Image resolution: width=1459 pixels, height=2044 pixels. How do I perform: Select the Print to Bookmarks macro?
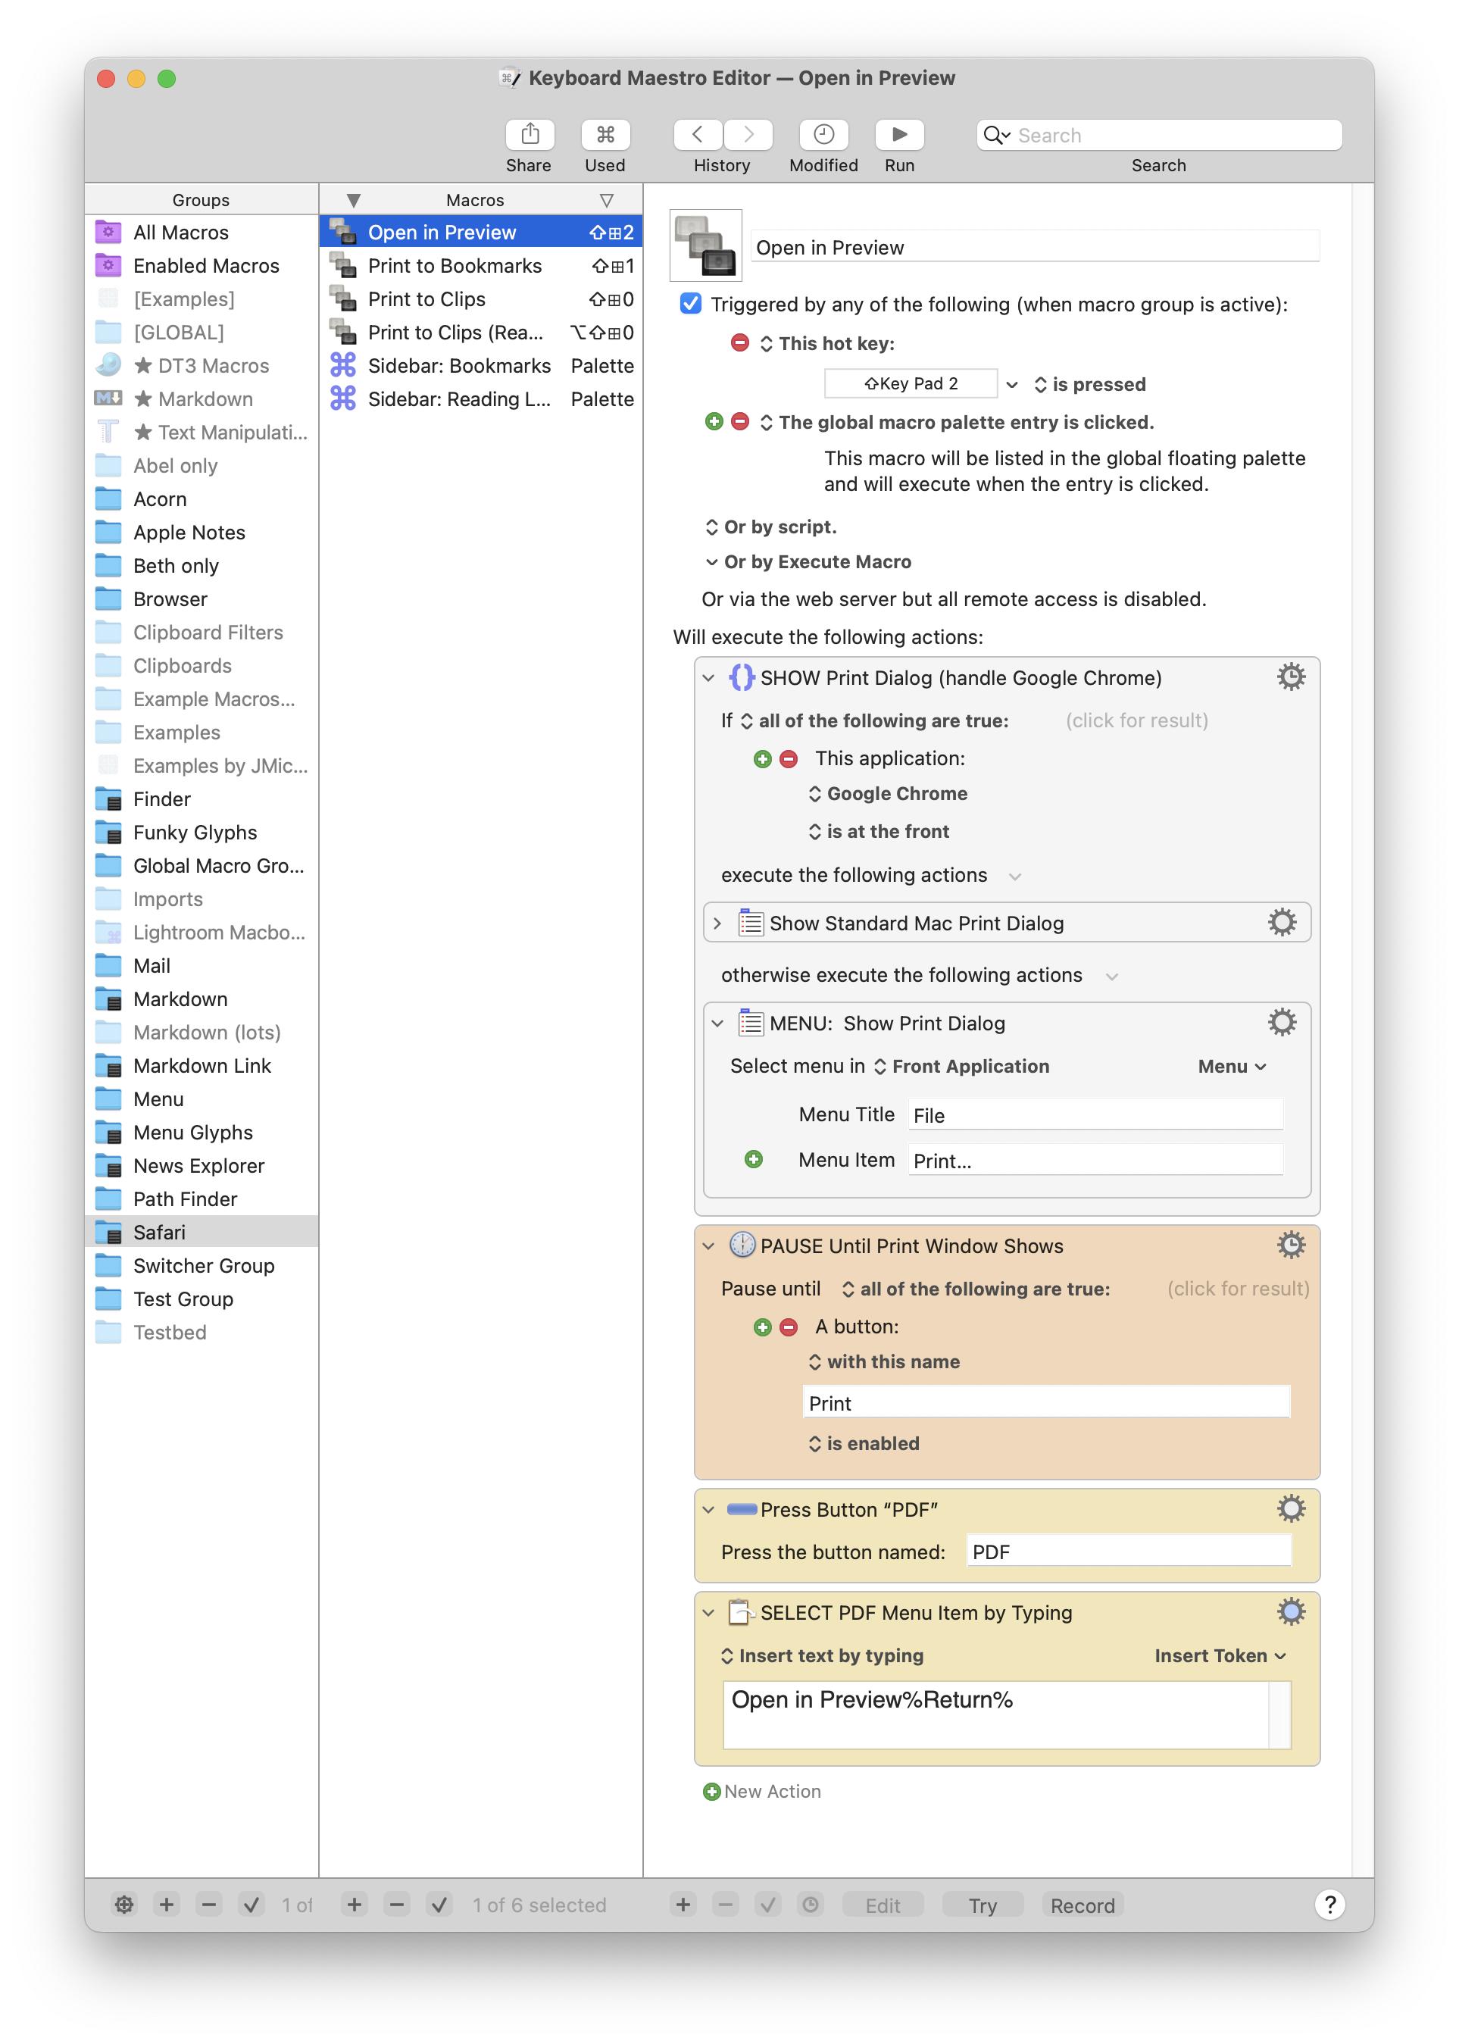(x=480, y=266)
